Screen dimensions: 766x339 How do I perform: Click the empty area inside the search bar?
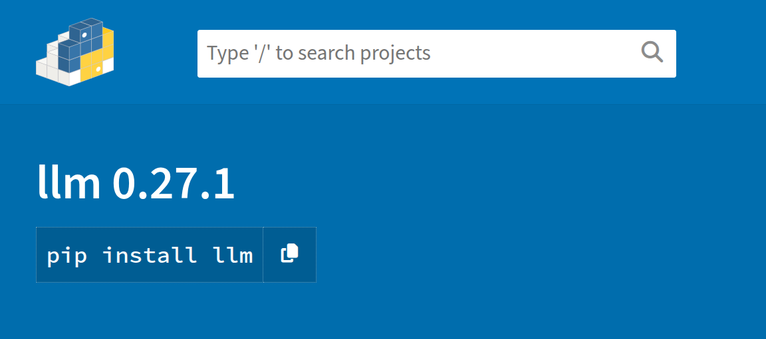[x=532, y=53]
